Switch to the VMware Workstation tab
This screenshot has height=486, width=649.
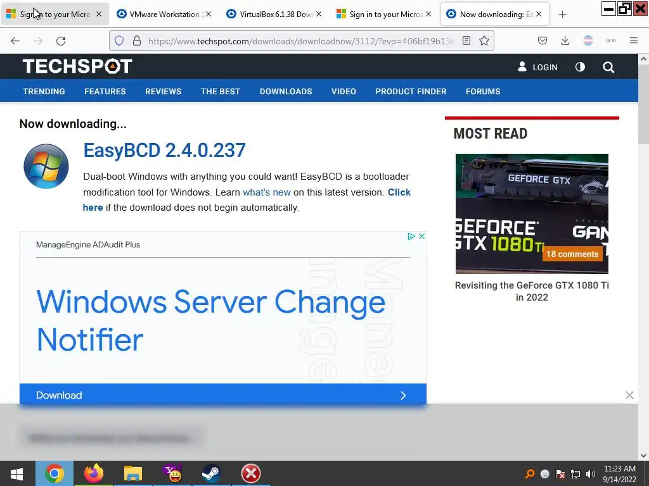pos(164,14)
